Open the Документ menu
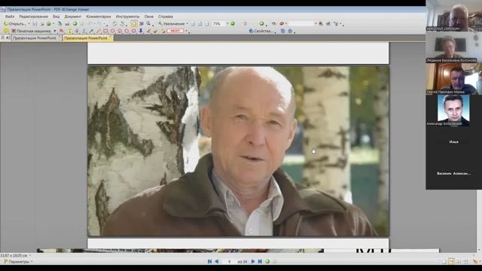 (x=73, y=17)
